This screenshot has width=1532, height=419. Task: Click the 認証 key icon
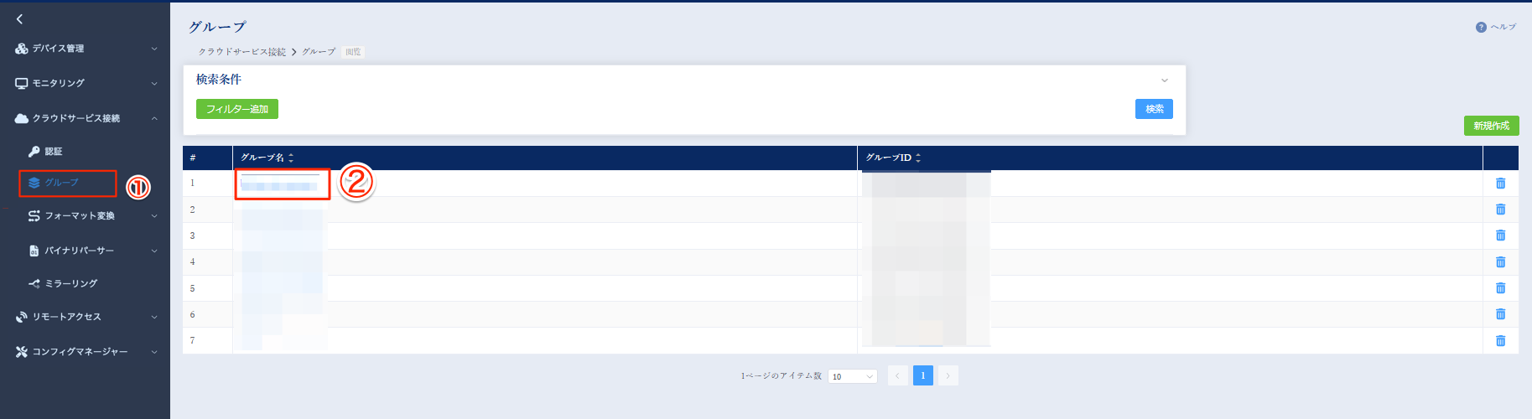(x=34, y=151)
